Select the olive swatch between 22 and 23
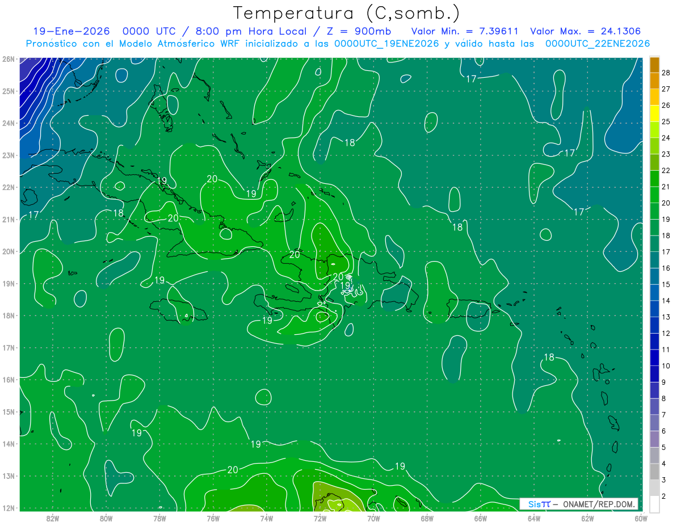Screen dimensions: 681x526 (x=654, y=162)
